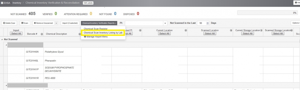Open Chemical Inventory Verification Reports dropdown

pos(99,23)
